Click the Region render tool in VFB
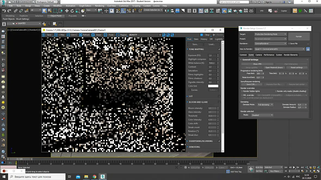321x180 pixels. pos(121,35)
